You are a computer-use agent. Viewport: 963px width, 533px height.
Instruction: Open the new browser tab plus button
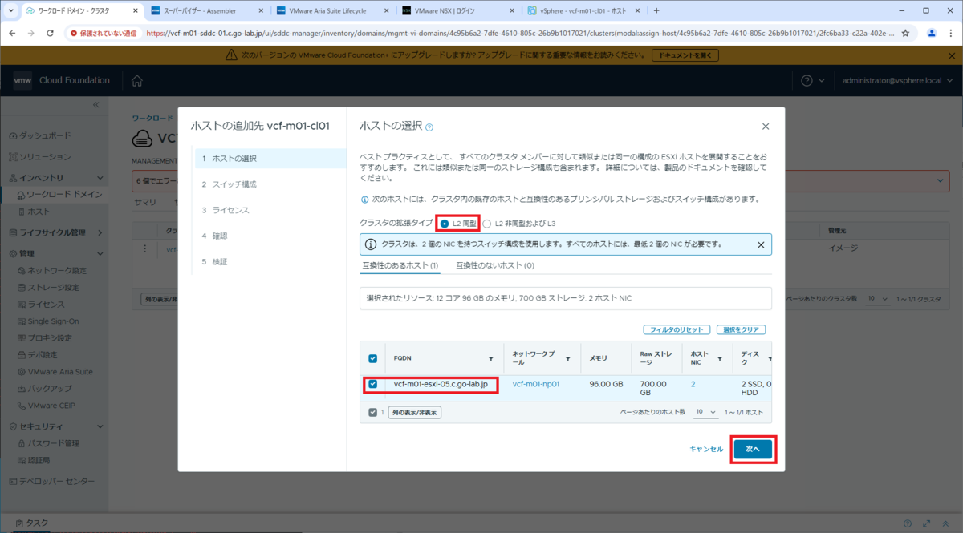(656, 11)
